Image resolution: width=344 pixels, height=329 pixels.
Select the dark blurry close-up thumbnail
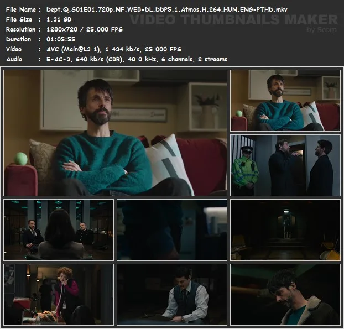coord(172,230)
